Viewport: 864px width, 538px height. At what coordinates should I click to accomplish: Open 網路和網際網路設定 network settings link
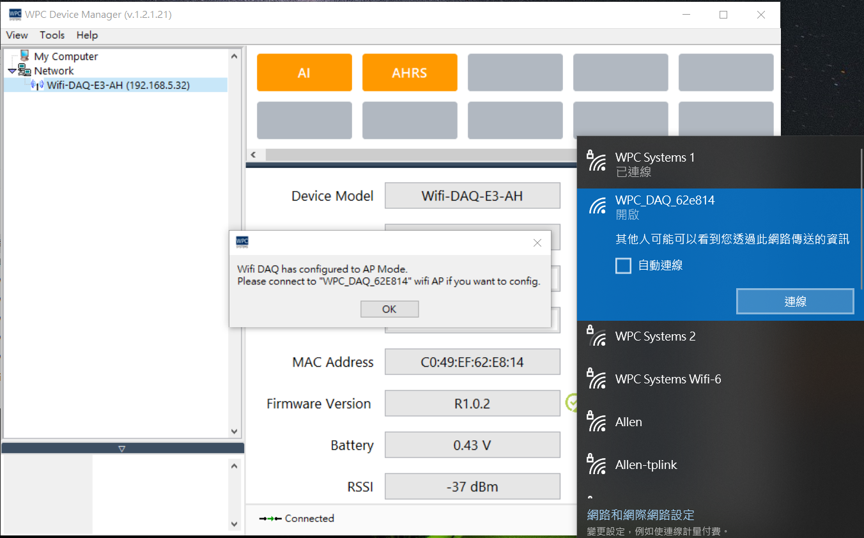(640, 515)
